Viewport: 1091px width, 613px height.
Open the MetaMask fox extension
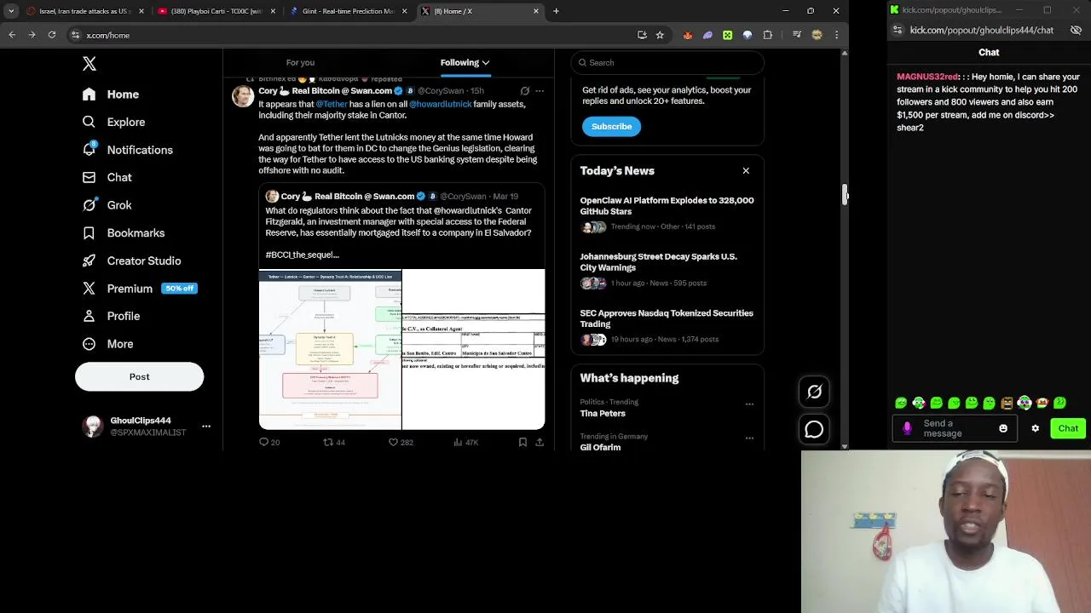688,35
